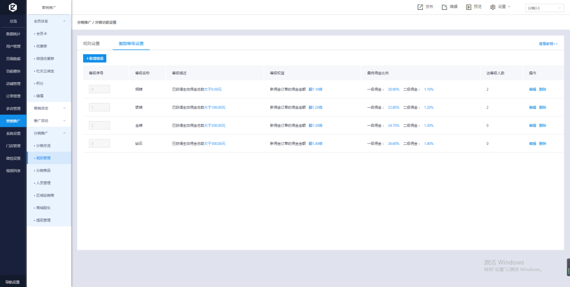Click the logo icon at top left
The width and height of the screenshot is (570, 287).
tap(13, 8)
